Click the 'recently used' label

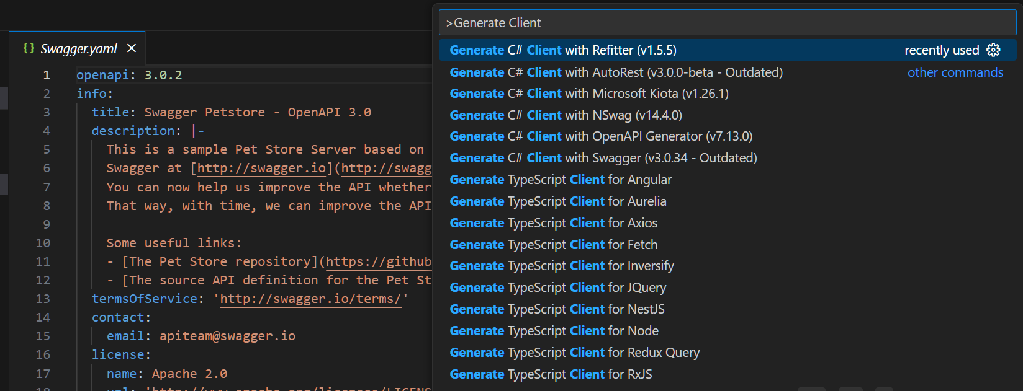941,50
